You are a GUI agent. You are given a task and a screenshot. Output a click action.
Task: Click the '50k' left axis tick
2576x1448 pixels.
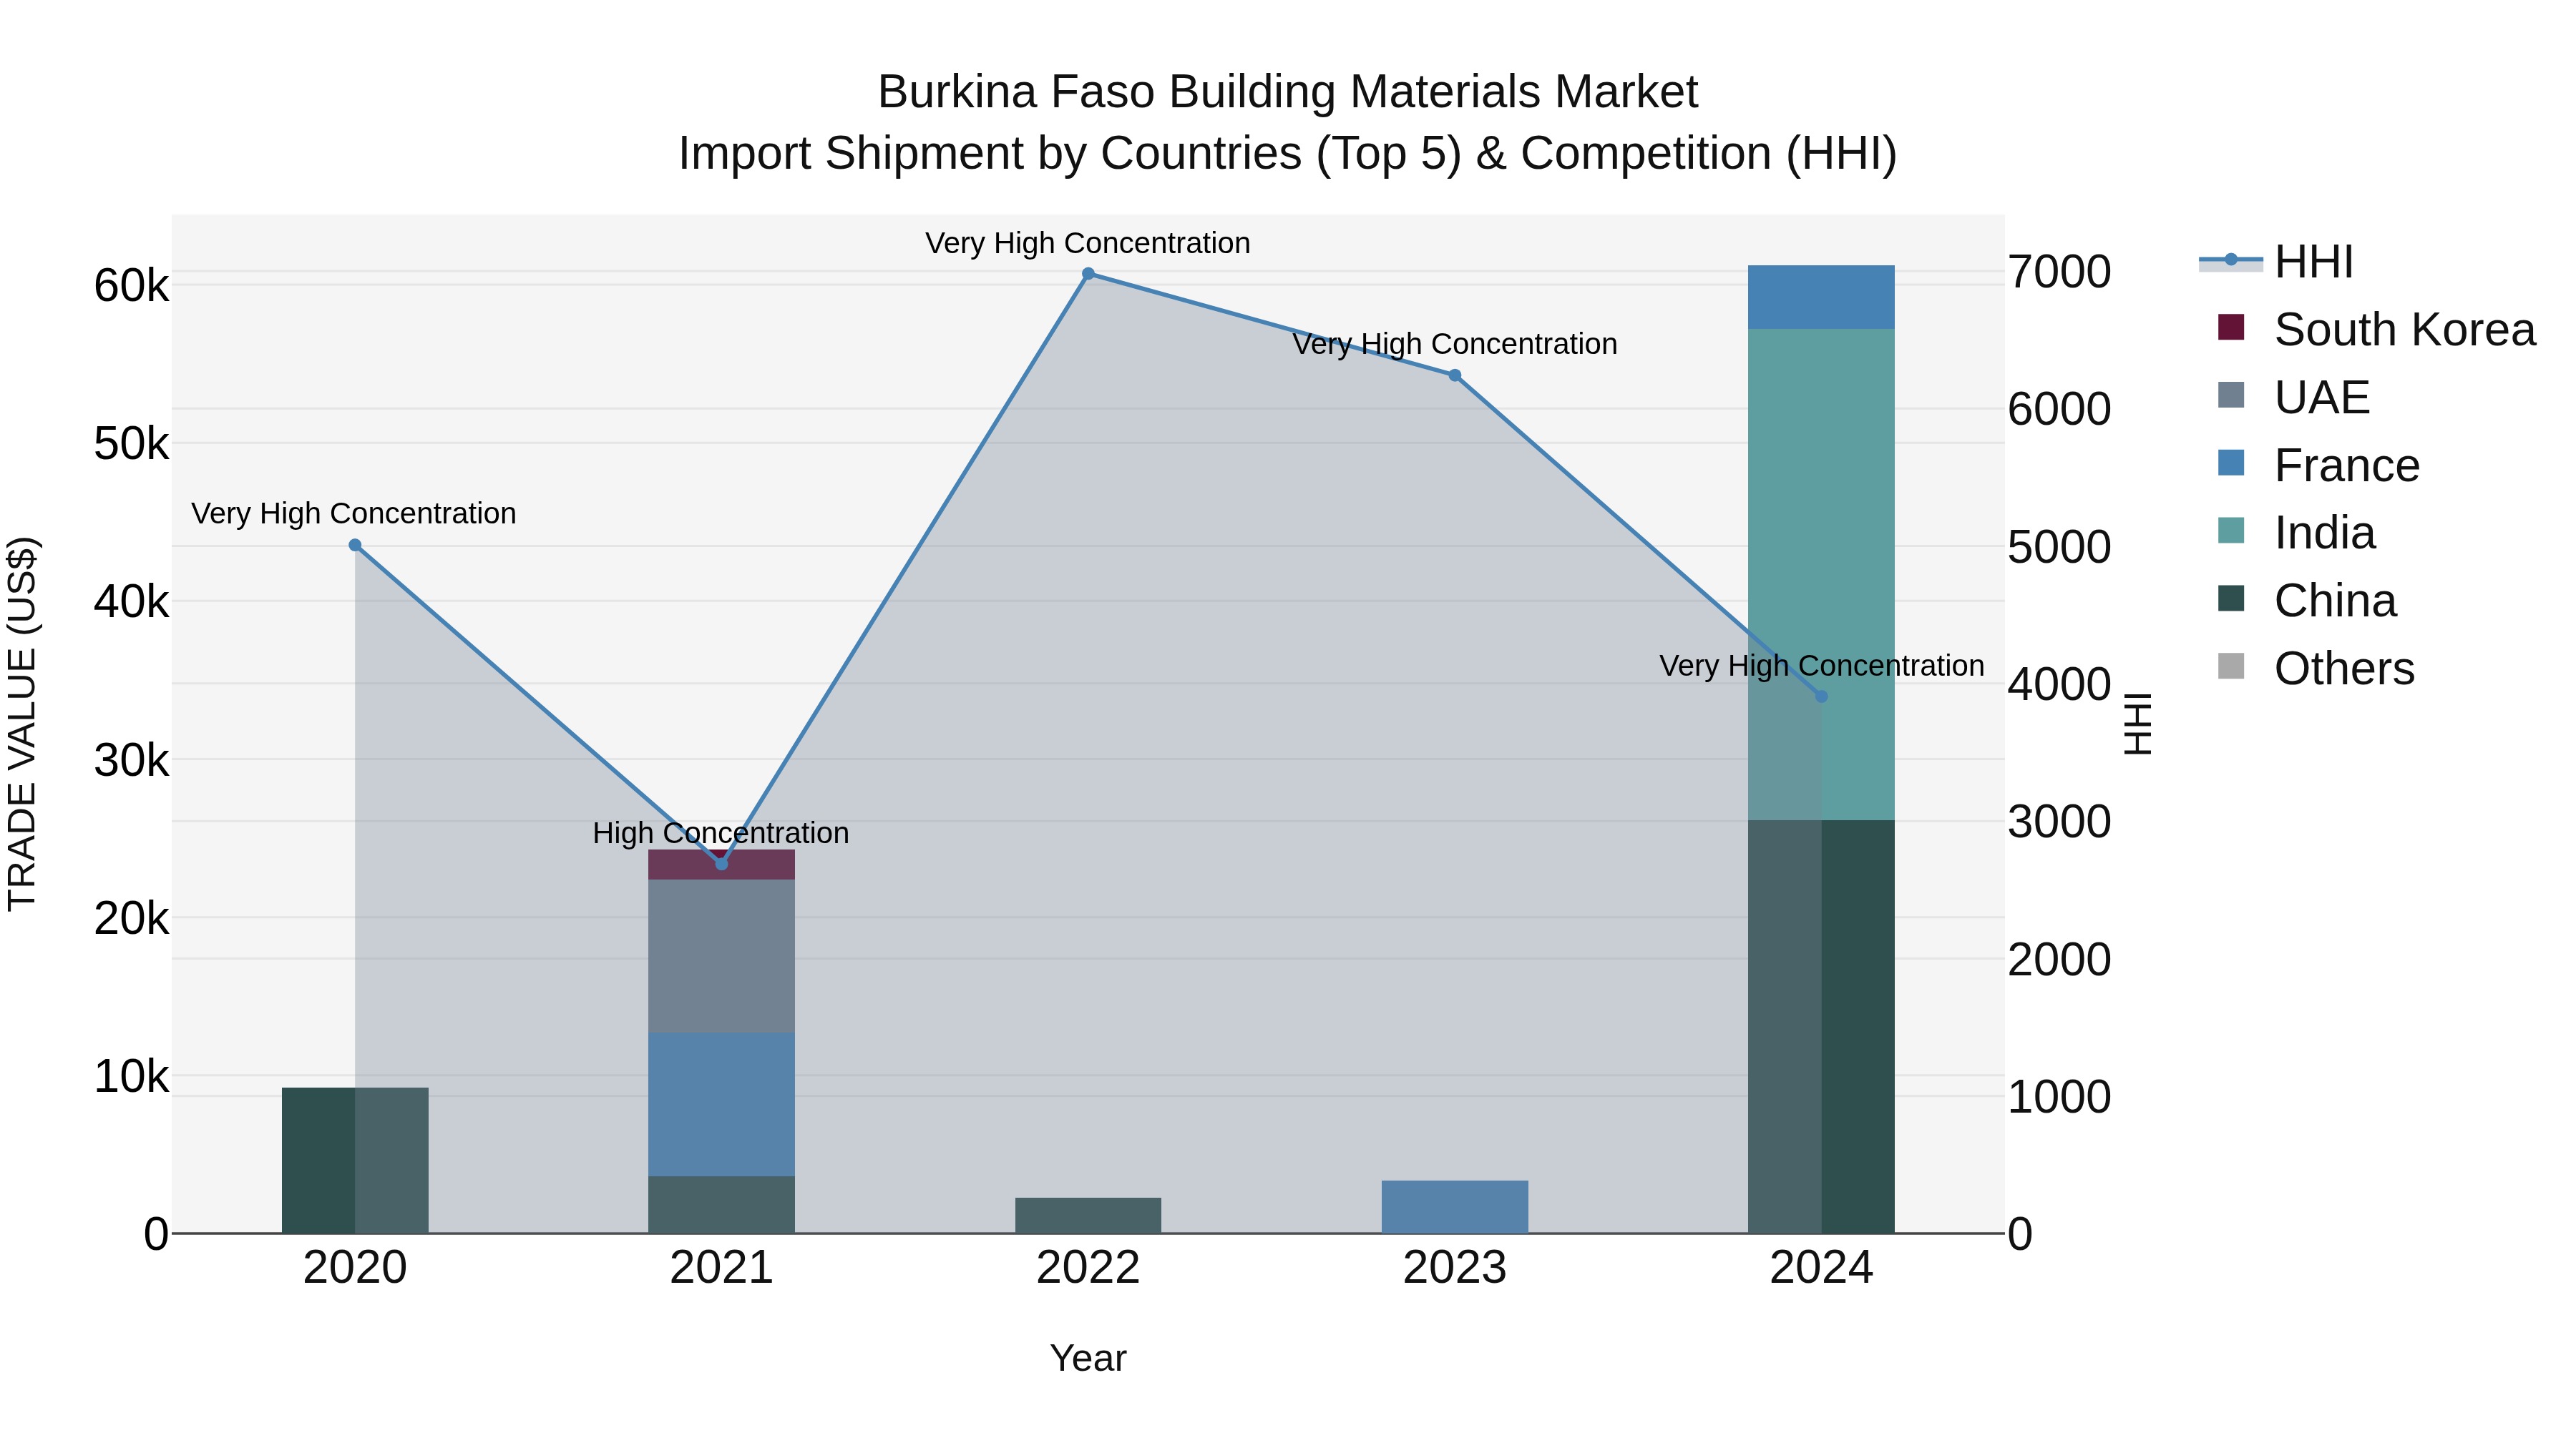coord(131,443)
